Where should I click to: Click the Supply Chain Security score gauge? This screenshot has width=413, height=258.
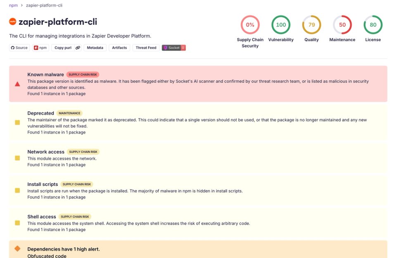coord(250,24)
